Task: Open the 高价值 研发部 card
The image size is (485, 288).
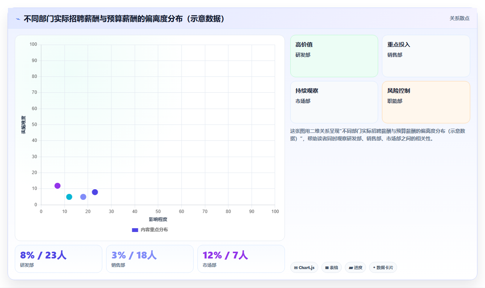Action: coord(334,56)
